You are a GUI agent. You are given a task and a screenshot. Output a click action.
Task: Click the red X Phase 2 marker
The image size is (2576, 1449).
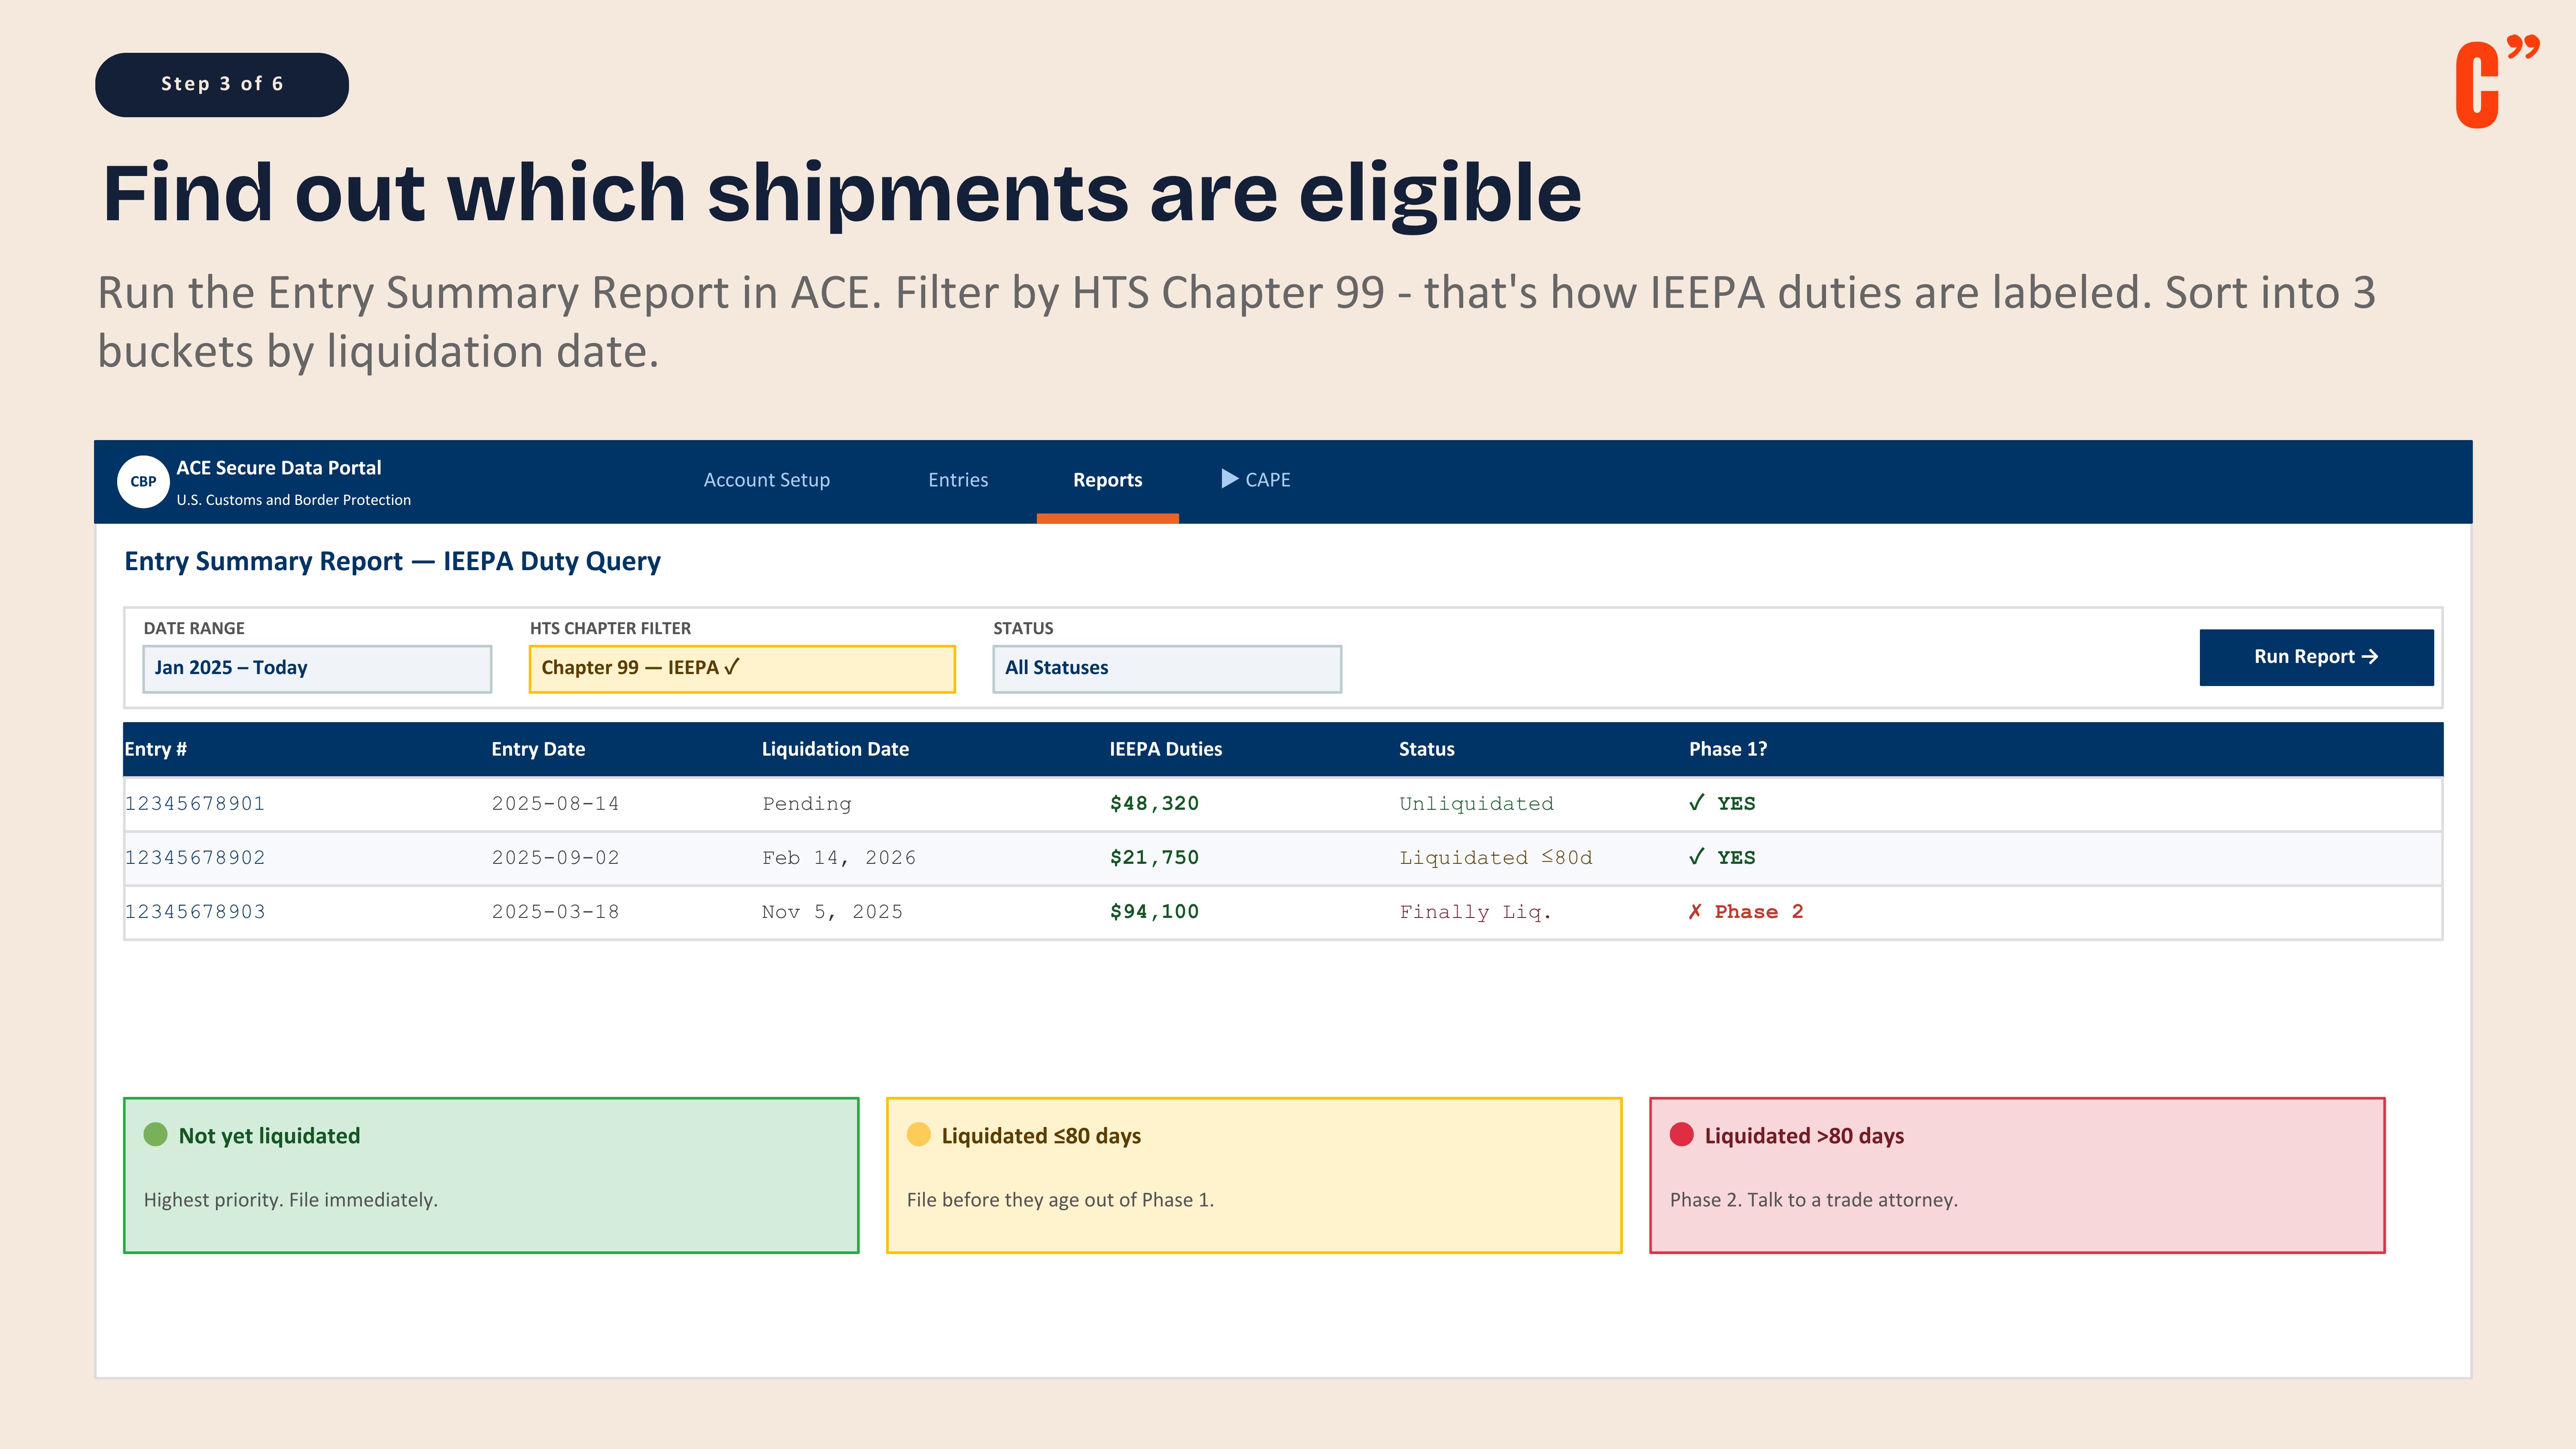[1695, 911]
